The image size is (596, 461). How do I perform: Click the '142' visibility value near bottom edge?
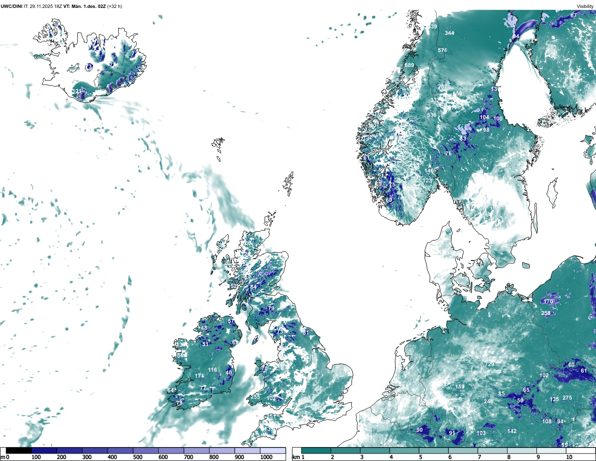(x=512, y=431)
